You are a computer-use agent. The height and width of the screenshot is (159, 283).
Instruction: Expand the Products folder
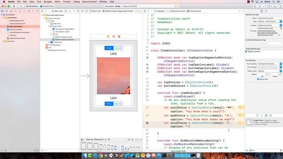pyautogui.click(x=4, y=41)
